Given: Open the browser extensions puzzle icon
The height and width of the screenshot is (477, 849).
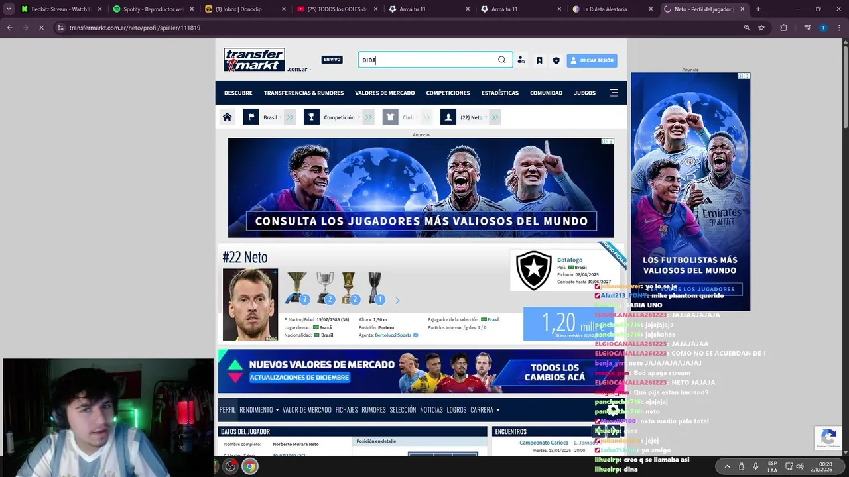Looking at the screenshot, I should click(x=784, y=28).
